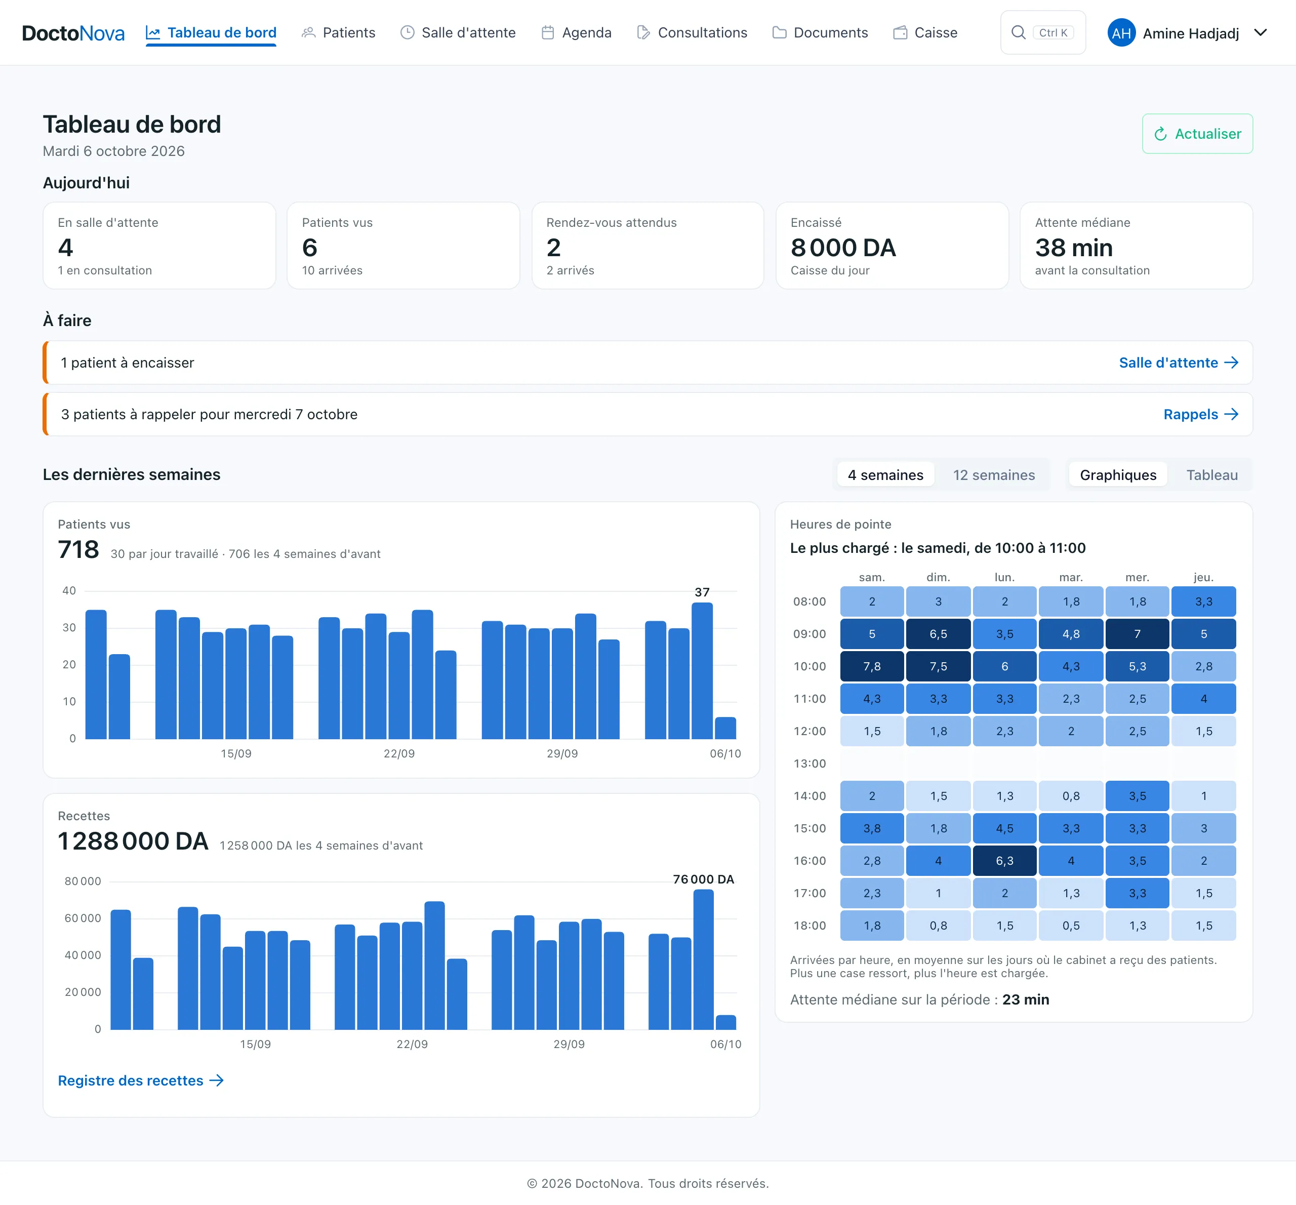Follow the Rappels link
The height and width of the screenshot is (1205, 1296).
click(1201, 414)
